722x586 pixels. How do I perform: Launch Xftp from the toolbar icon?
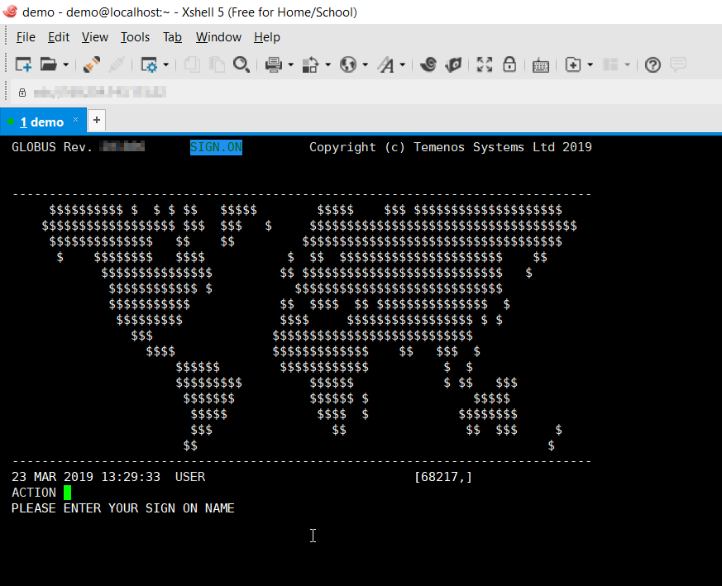click(x=454, y=64)
